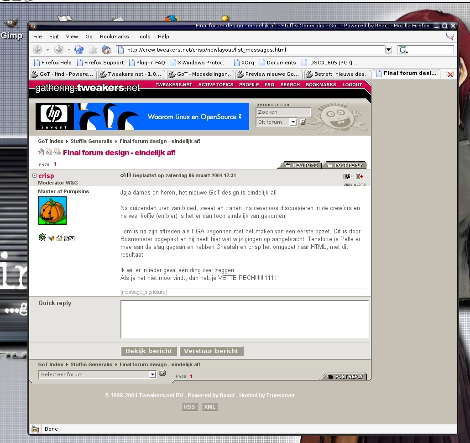
Task: Open the 'DSC01605.JPG' bookmark
Action: click(329, 63)
